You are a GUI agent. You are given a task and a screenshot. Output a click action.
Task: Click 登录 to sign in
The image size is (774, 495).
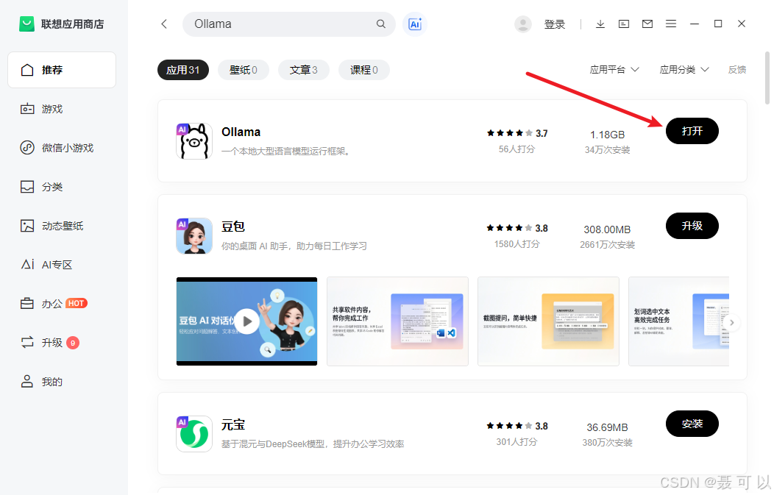coord(554,24)
